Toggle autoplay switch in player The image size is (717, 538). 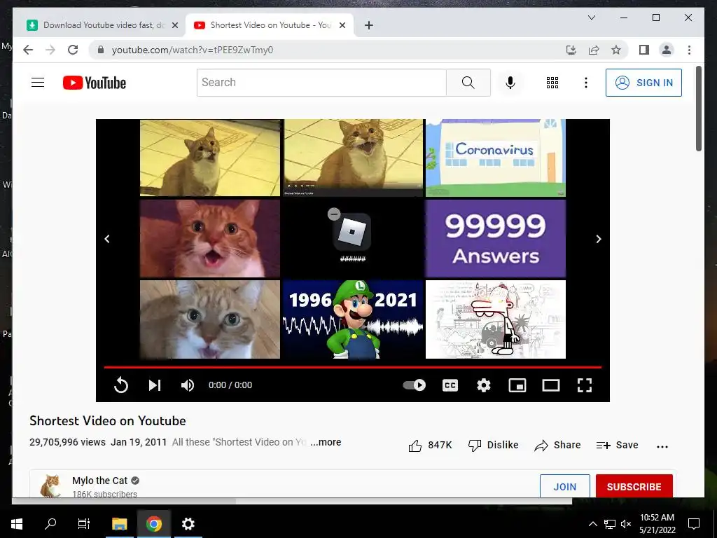(415, 385)
